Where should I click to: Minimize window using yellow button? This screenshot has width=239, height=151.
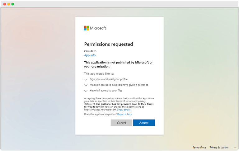9,4
